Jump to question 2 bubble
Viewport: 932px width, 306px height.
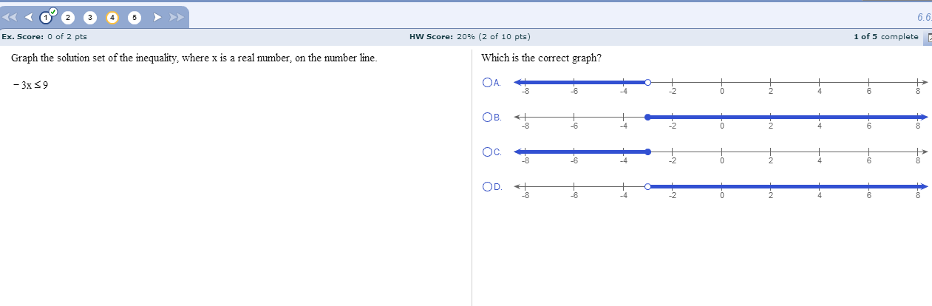tap(68, 16)
